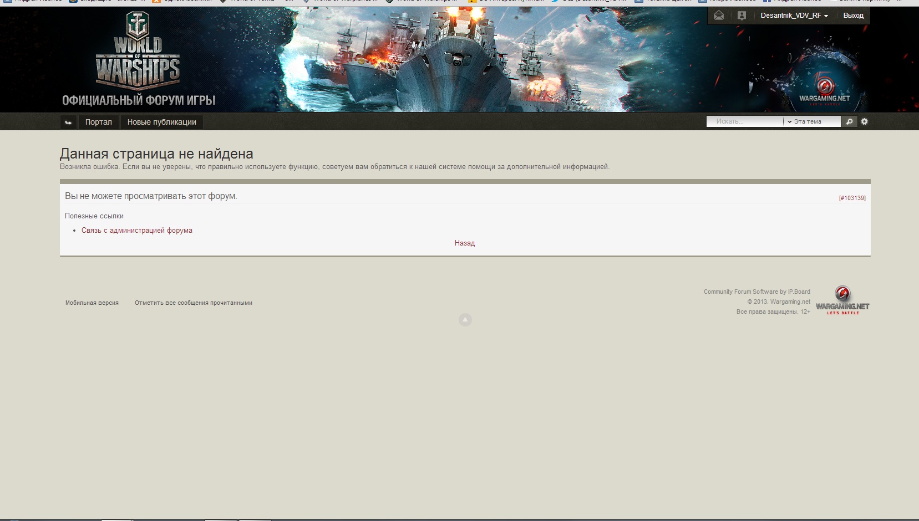The image size is (919, 521).
Task: Click Отметить все сообщения прочитанными
Action: click(x=194, y=303)
